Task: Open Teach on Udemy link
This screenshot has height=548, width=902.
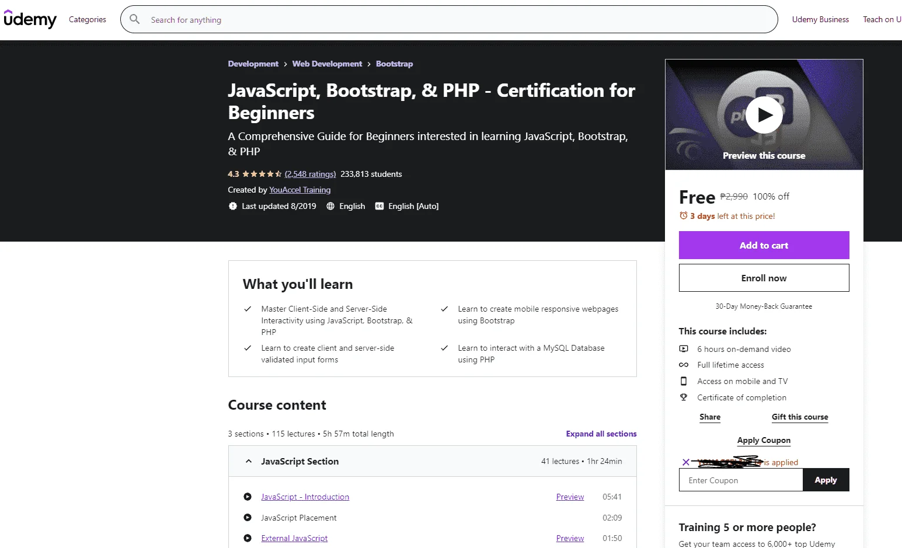Action: 882,19
